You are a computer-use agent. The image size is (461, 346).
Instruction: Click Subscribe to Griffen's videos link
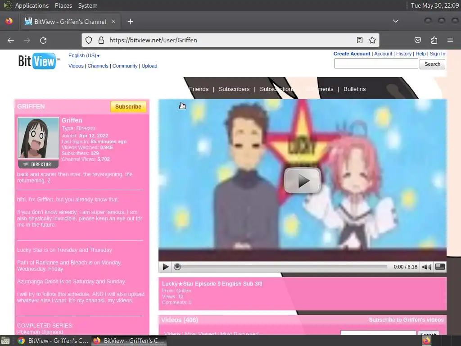coord(406,319)
